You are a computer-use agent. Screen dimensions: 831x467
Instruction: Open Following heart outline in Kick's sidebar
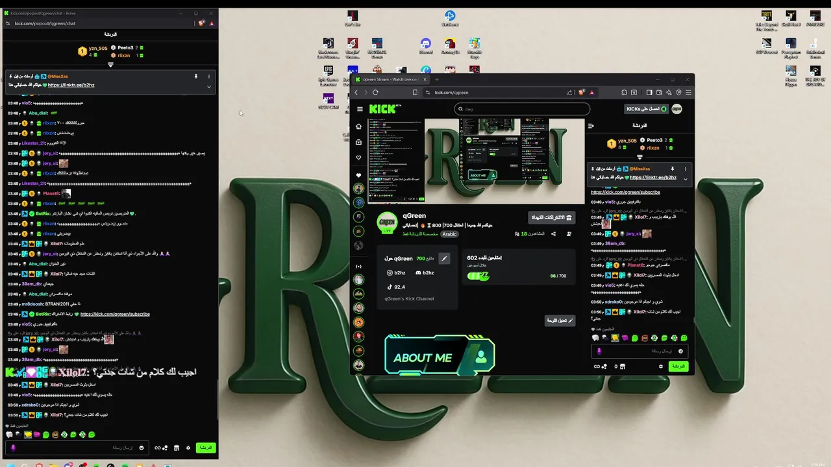(358, 158)
